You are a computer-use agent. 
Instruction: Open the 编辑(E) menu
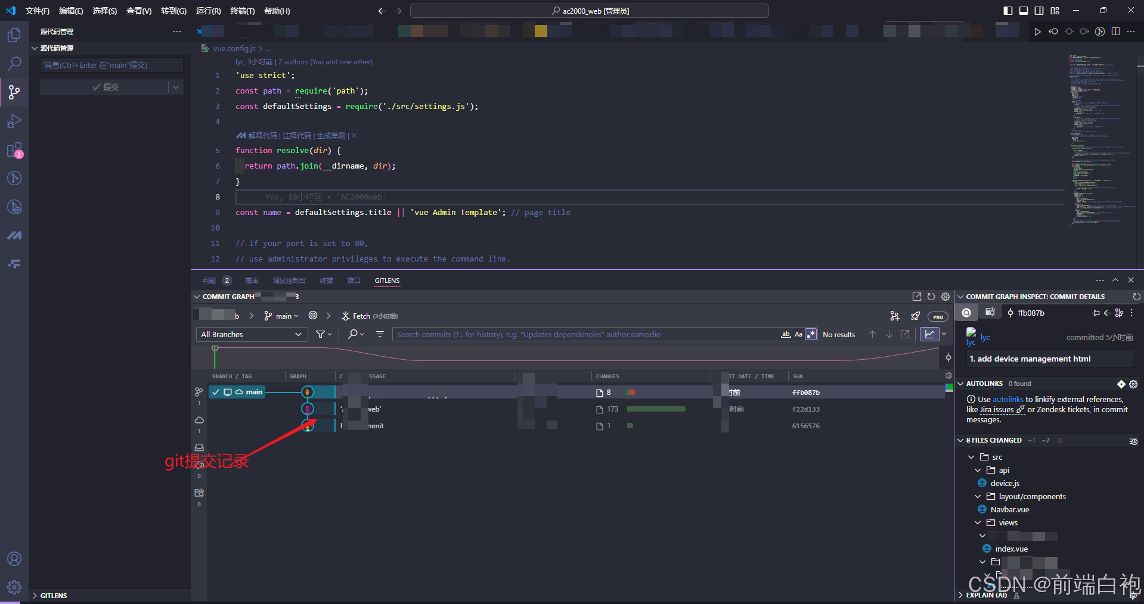click(71, 11)
